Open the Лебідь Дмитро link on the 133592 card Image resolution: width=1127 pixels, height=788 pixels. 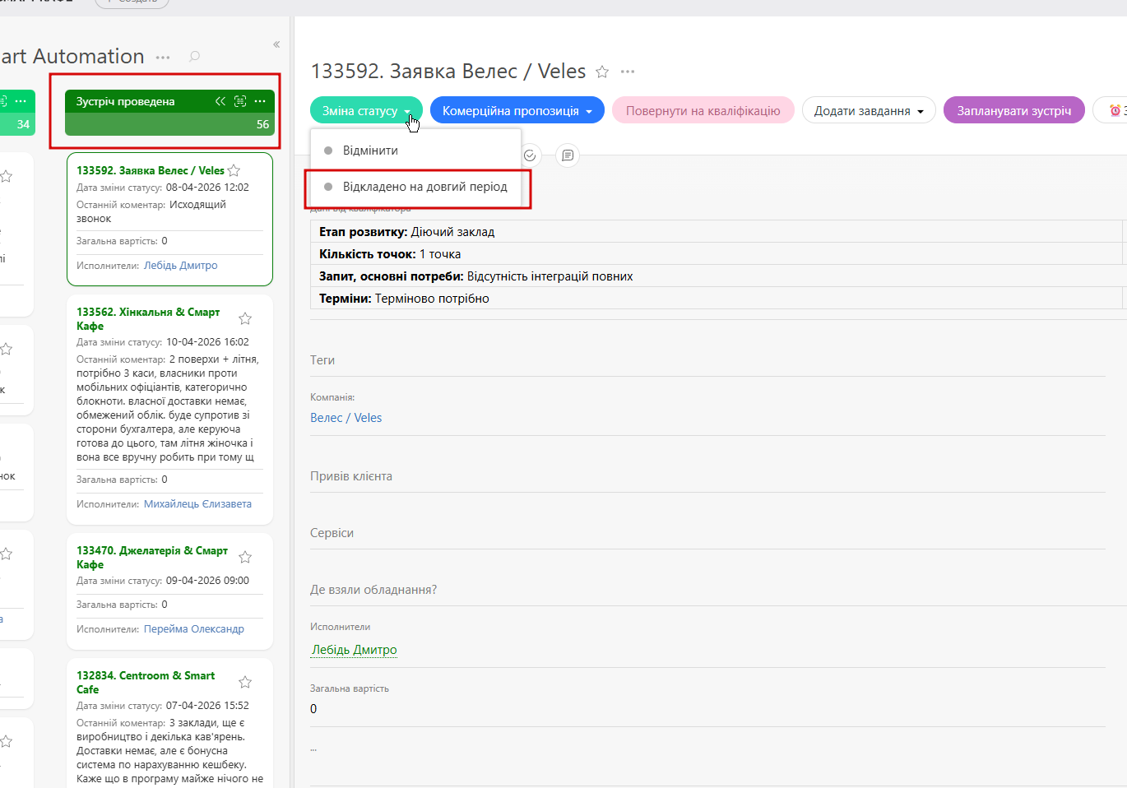coord(181,266)
